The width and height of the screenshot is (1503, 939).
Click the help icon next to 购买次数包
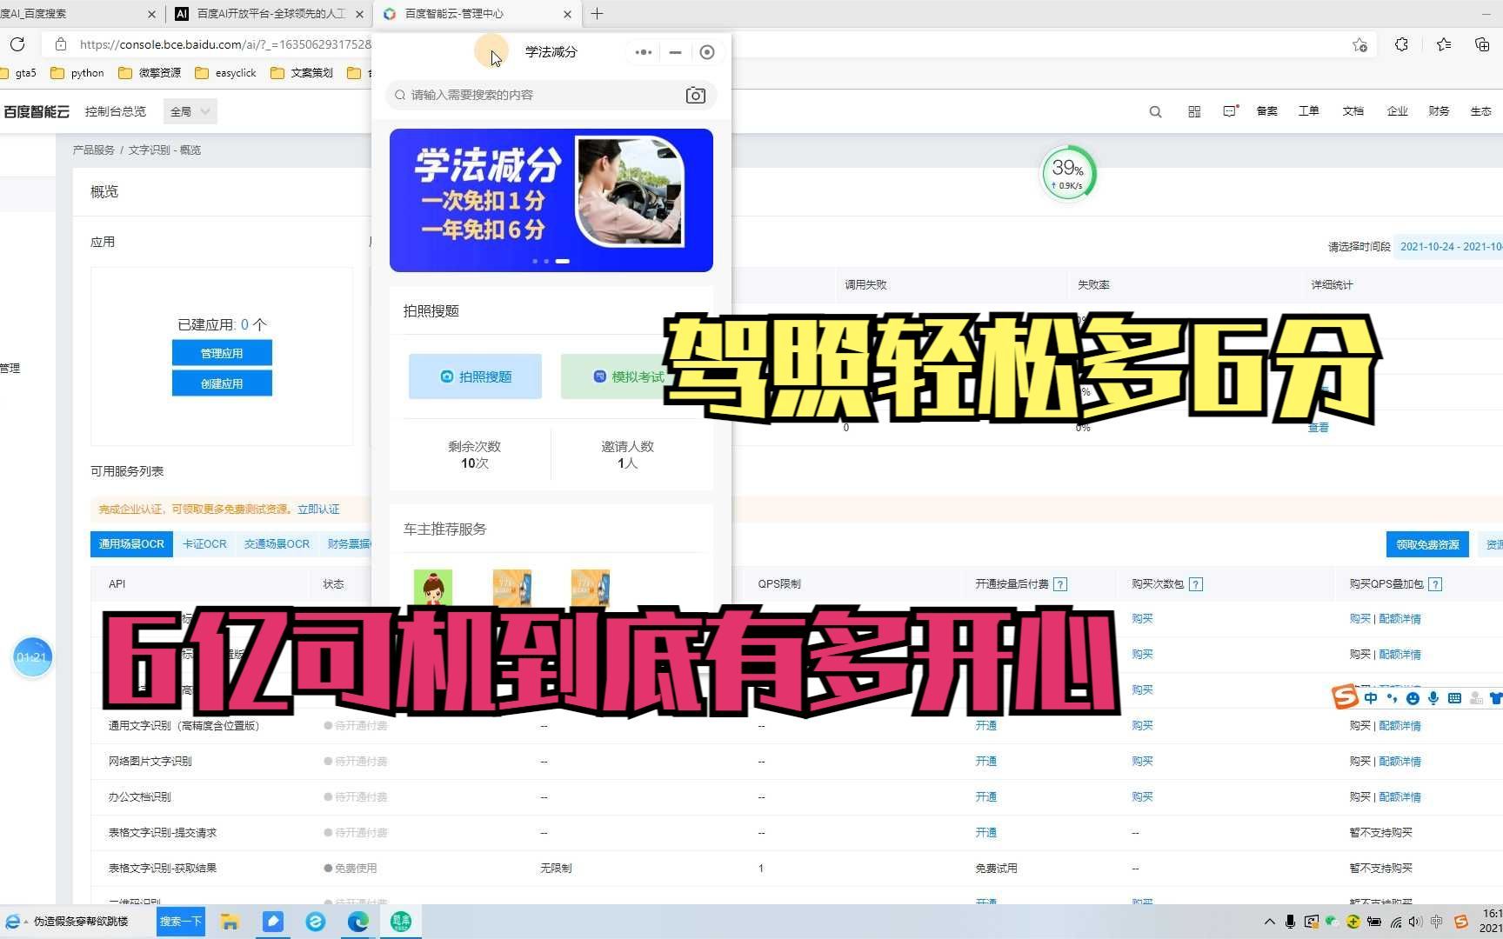[x=1196, y=584]
